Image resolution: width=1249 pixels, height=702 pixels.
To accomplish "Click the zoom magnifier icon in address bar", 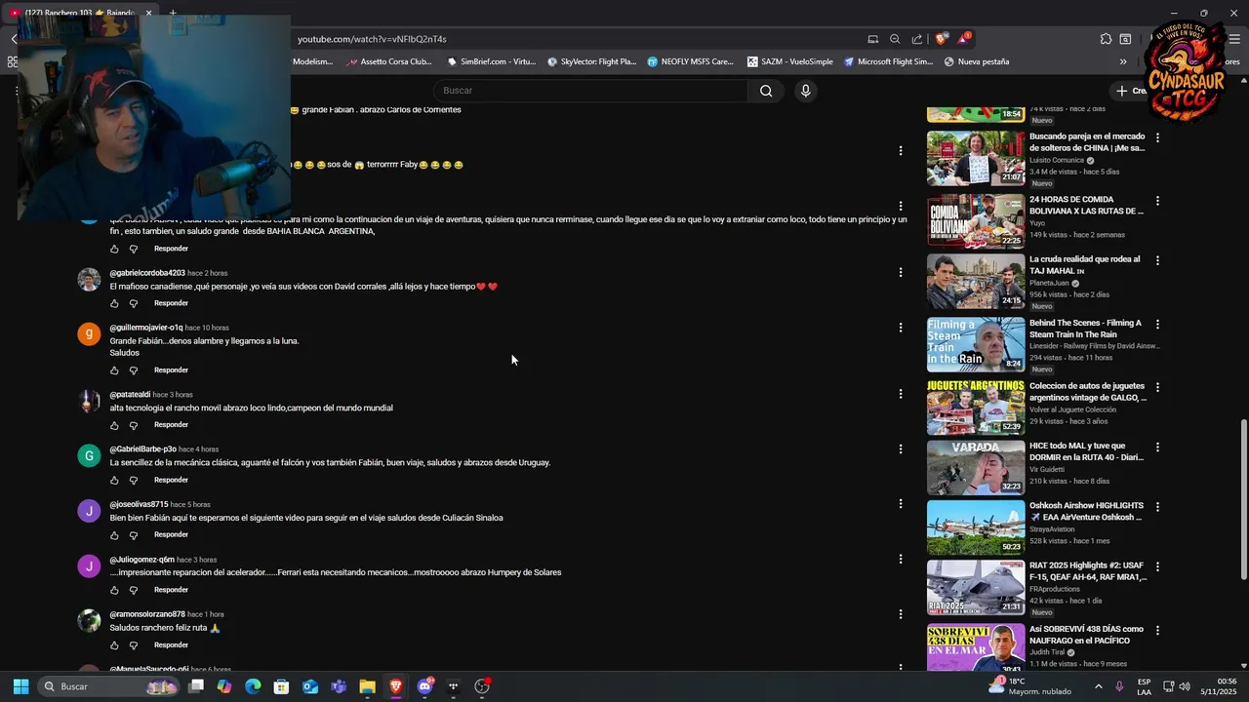I will tap(895, 39).
